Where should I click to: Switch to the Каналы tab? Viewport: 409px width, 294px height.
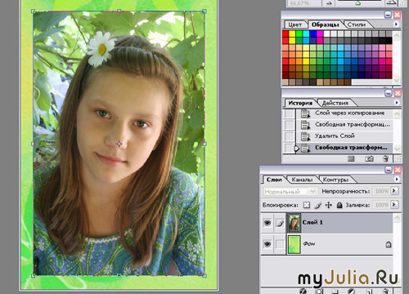302,180
